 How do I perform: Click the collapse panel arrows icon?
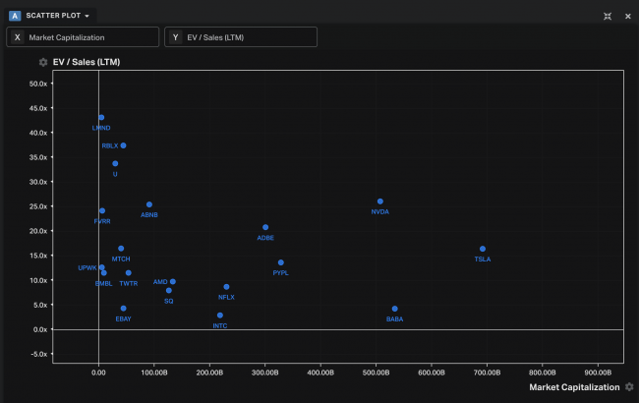pyautogui.click(x=608, y=16)
